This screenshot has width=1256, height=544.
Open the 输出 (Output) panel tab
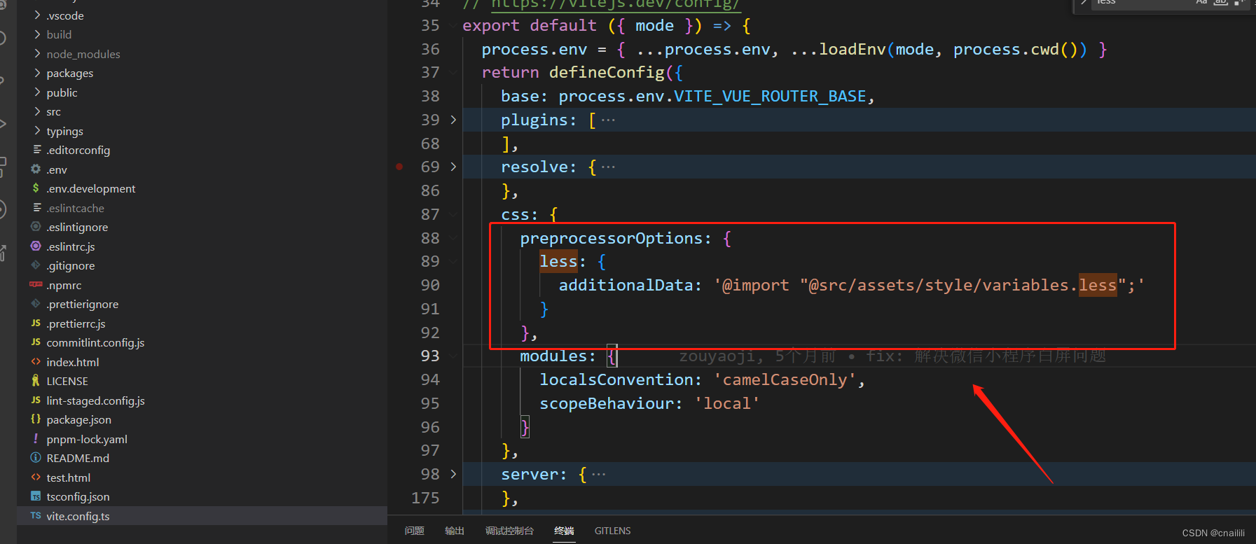tap(455, 531)
